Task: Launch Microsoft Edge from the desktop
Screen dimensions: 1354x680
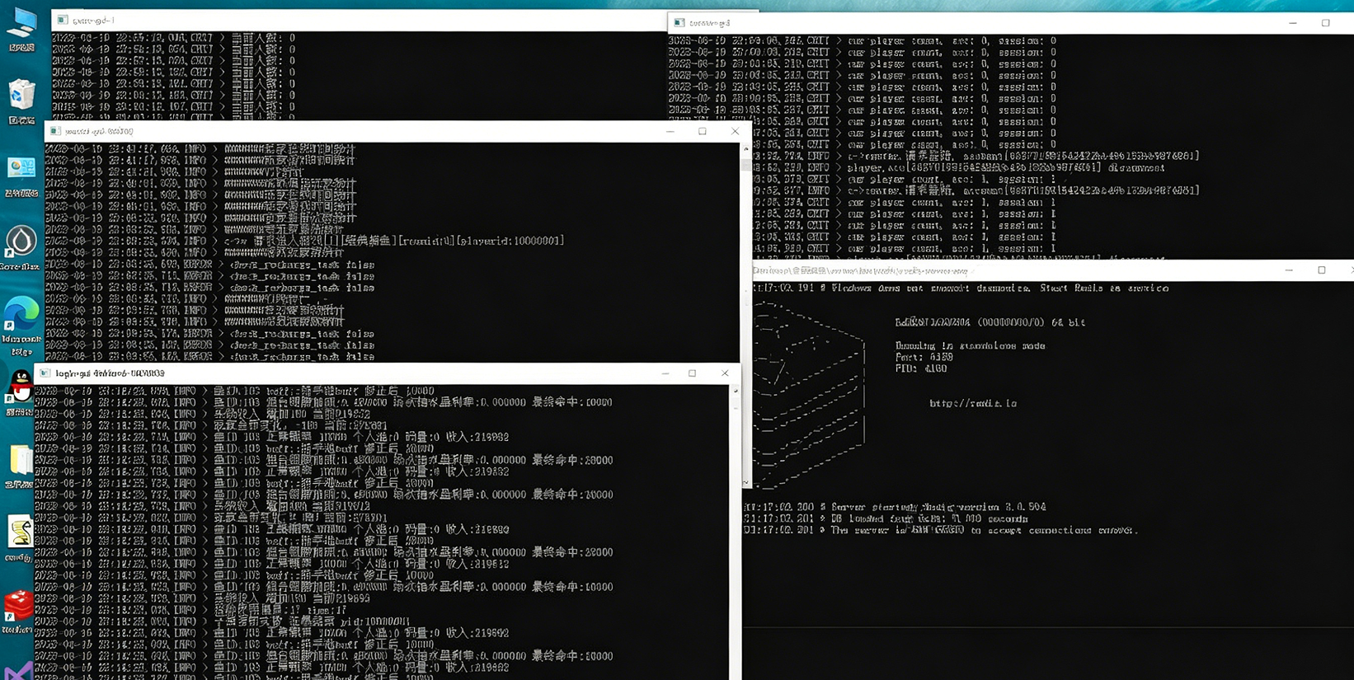Action: 21,317
